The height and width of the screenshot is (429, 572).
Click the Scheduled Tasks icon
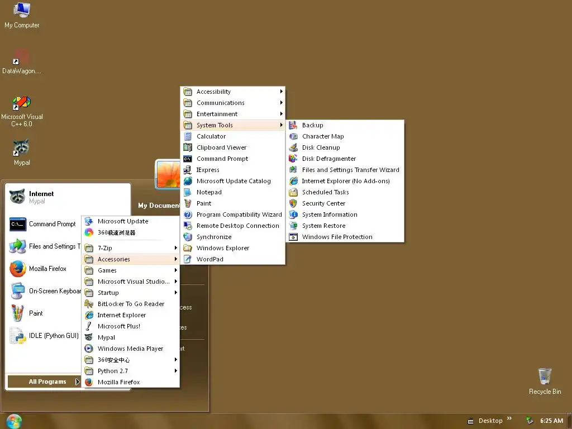pos(293,192)
